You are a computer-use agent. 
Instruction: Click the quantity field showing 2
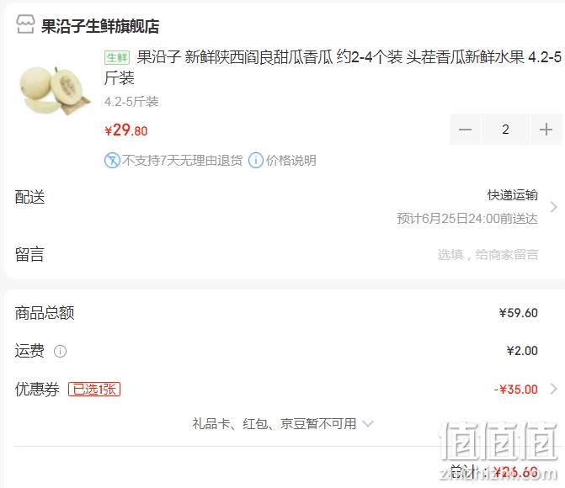click(505, 130)
